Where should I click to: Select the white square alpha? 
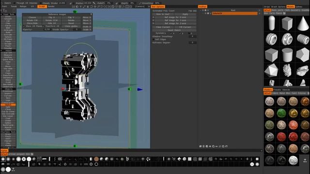tap(189, 159)
